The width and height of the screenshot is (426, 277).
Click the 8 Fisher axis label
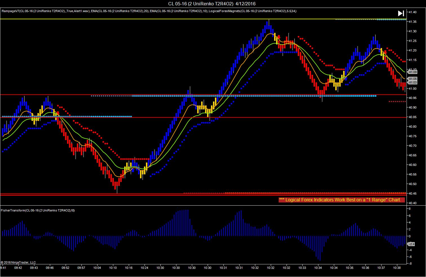coord(410,209)
